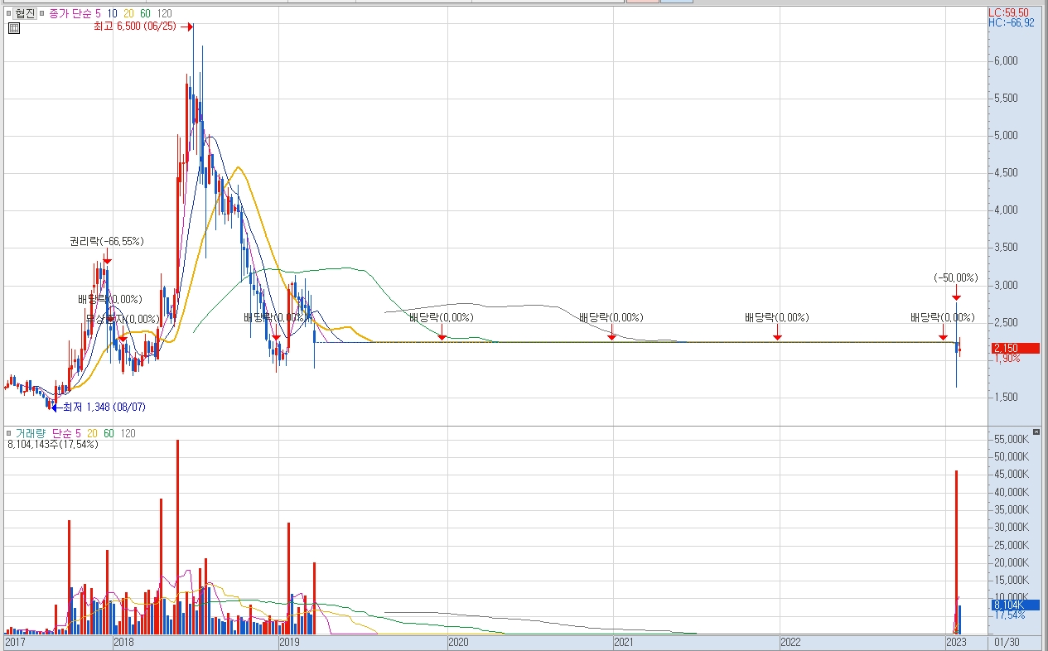Select the volume 120-period average label
This screenshot has height=651, width=1048.
point(128,433)
